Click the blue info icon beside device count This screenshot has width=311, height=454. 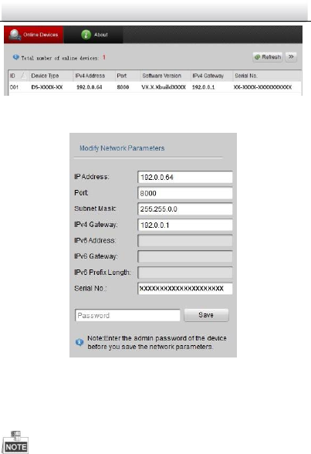coord(16,57)
